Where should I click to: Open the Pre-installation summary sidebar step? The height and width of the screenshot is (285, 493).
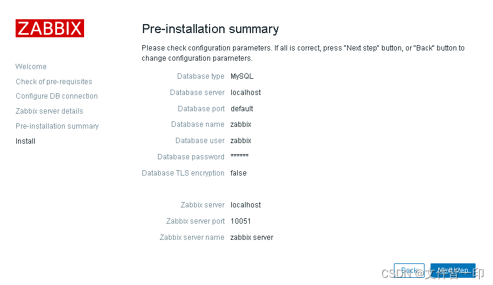coord(57,126)
